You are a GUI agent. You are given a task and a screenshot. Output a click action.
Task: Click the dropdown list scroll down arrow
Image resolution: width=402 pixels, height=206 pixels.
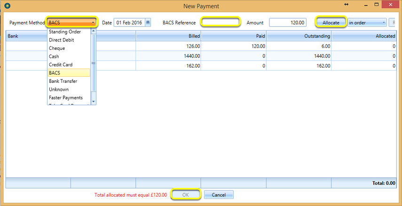point(93,101)
